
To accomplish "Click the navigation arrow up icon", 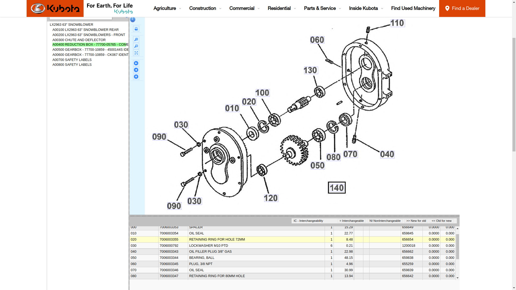I will [x=136, y=77].
